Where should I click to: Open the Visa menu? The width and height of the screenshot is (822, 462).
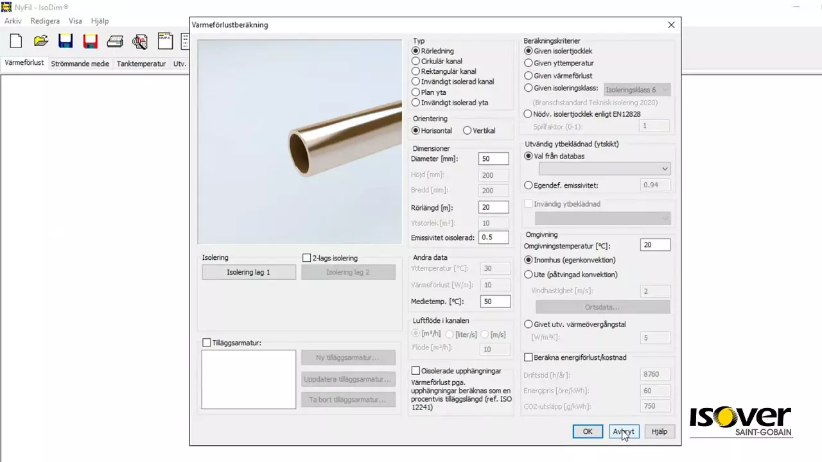coord(75,21)
